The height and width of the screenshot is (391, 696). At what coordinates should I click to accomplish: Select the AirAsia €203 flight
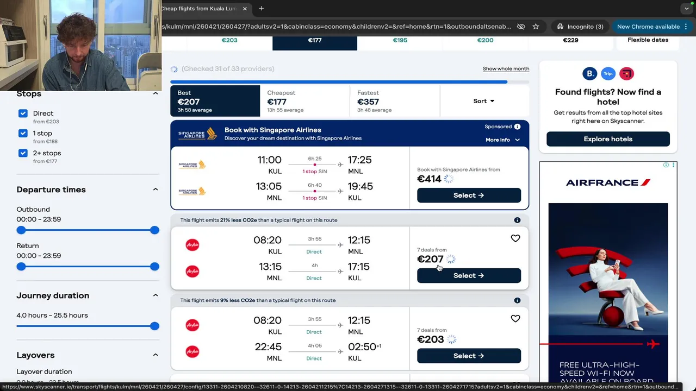point(469,356)
